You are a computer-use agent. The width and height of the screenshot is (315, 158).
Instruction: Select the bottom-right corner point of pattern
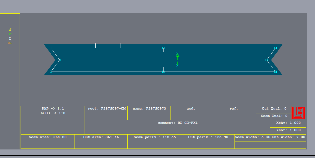coord(275,72)
